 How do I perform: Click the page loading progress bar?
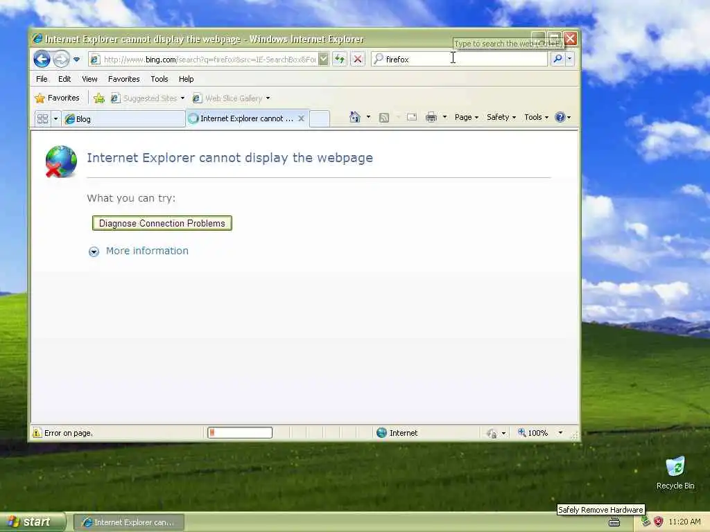click(240, 433)
